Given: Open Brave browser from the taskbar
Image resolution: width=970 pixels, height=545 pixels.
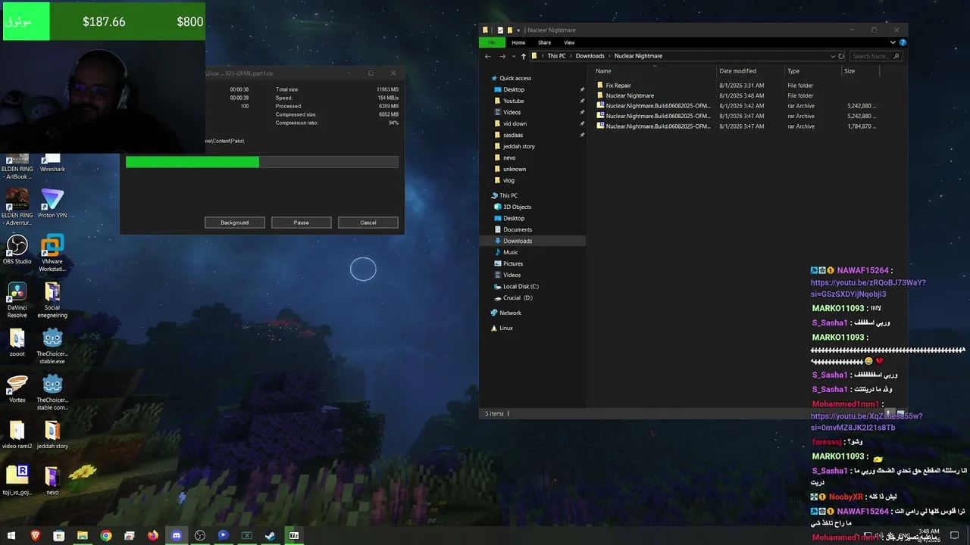Looking at the screenshot, I should pos(35,535).
